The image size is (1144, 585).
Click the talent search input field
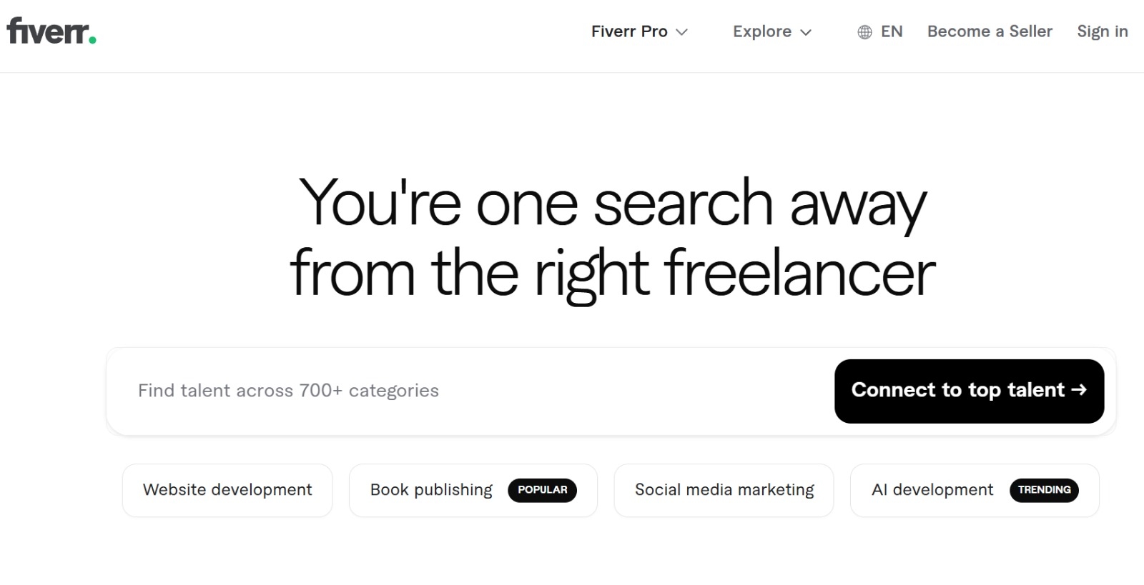coord(429,391)
